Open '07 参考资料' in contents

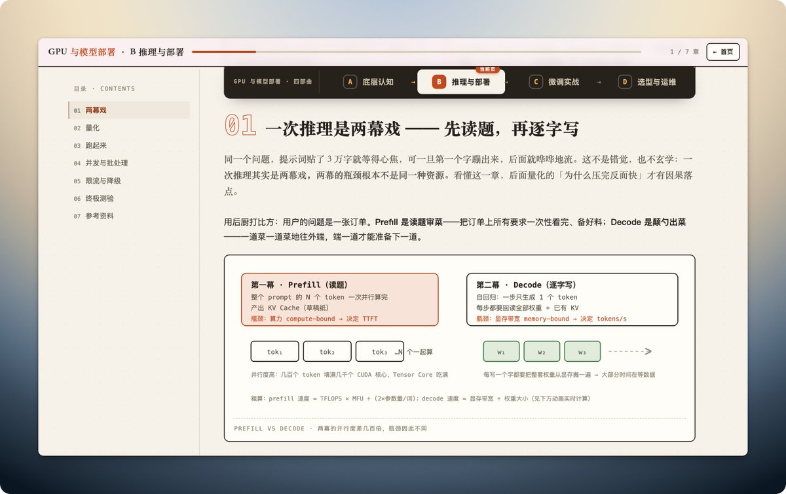(129, 216)
